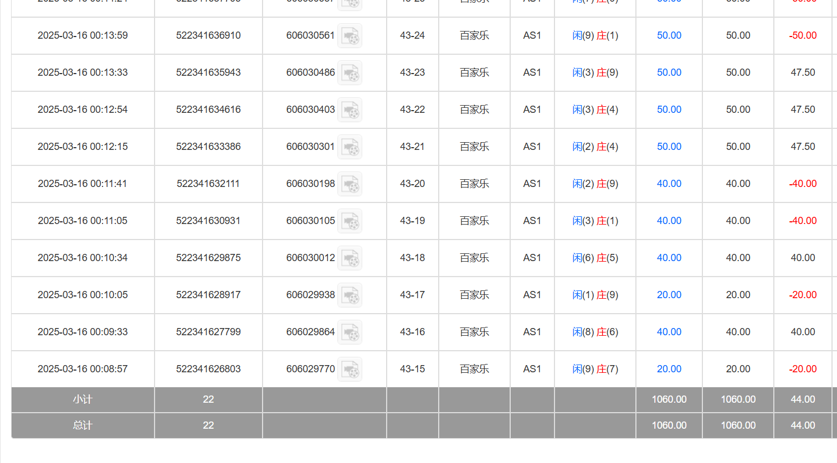Screen dimensions: 837x463
Task: View replay icon for round 606030105
Action: (x=350, y=221)
